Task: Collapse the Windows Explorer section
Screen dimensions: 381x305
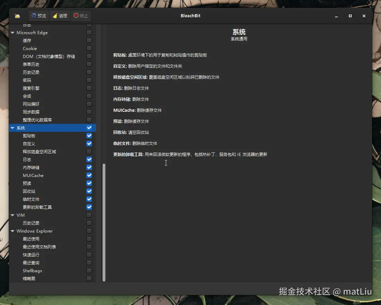Action: coord(12,231)
